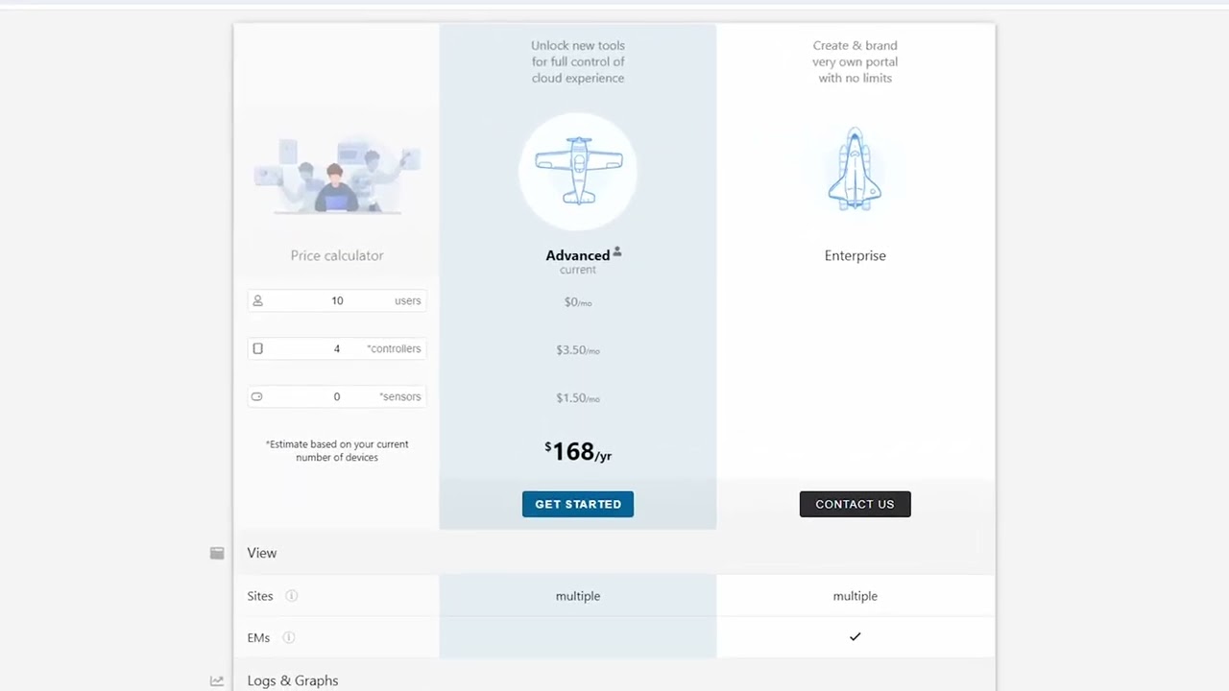Click the GET STARTED button
Image resolution: width=1229 pixels, height=691 pixels.
point(578,504)
